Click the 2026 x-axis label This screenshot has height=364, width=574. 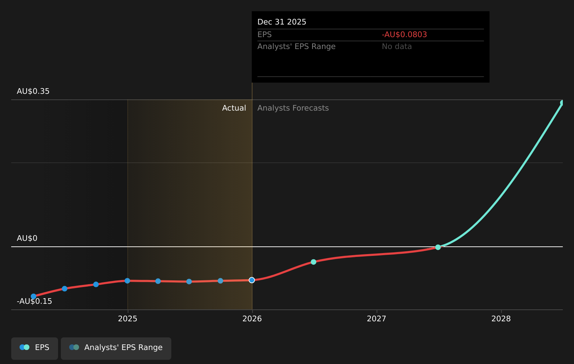[x=252, y=318]
